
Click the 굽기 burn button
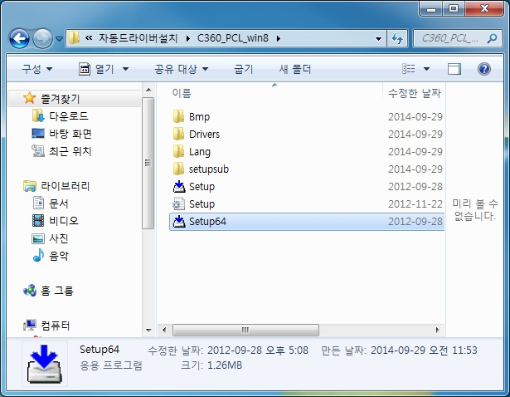point(244,69)
